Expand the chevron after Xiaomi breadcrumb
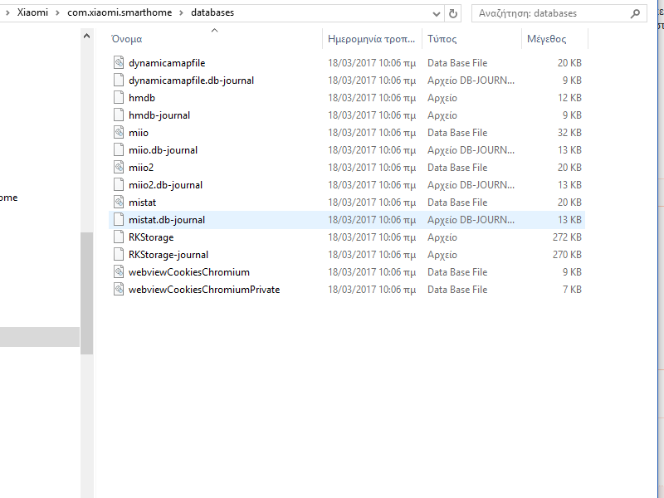 [x=58, y=13]
